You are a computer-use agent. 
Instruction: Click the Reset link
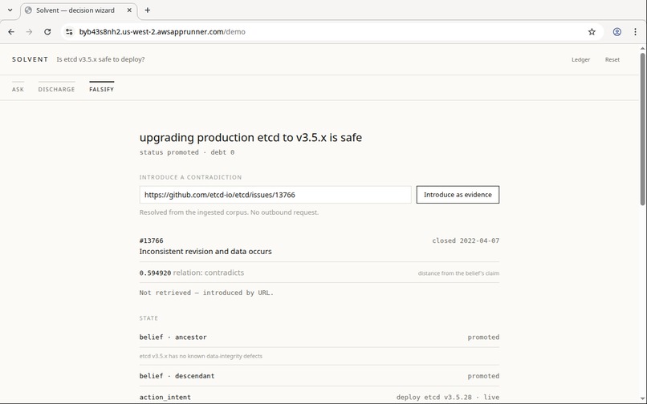(612, 60)
